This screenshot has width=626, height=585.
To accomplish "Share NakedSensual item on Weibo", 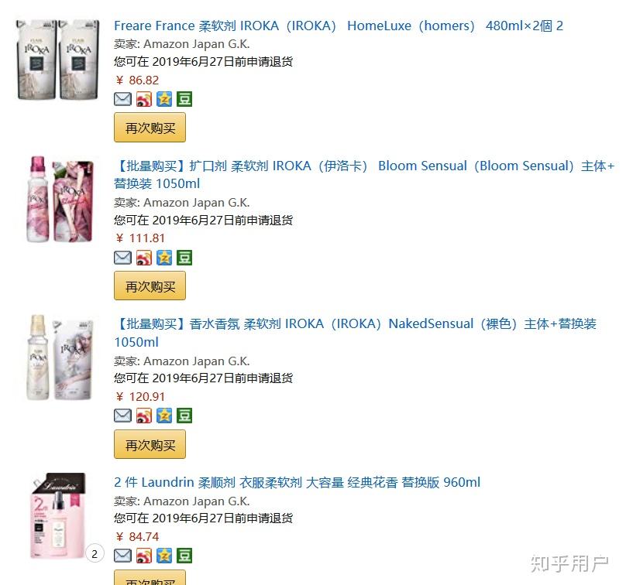I will pos(144,416).
